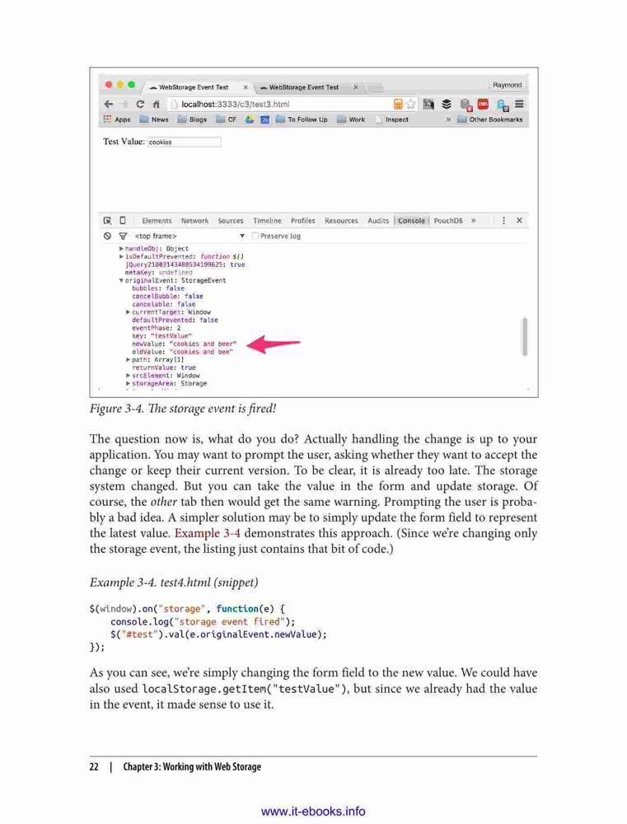This screenshot has height=824, width=627.
Task: Open the Audits DevTools tab
Action: [x=378, y=221]
